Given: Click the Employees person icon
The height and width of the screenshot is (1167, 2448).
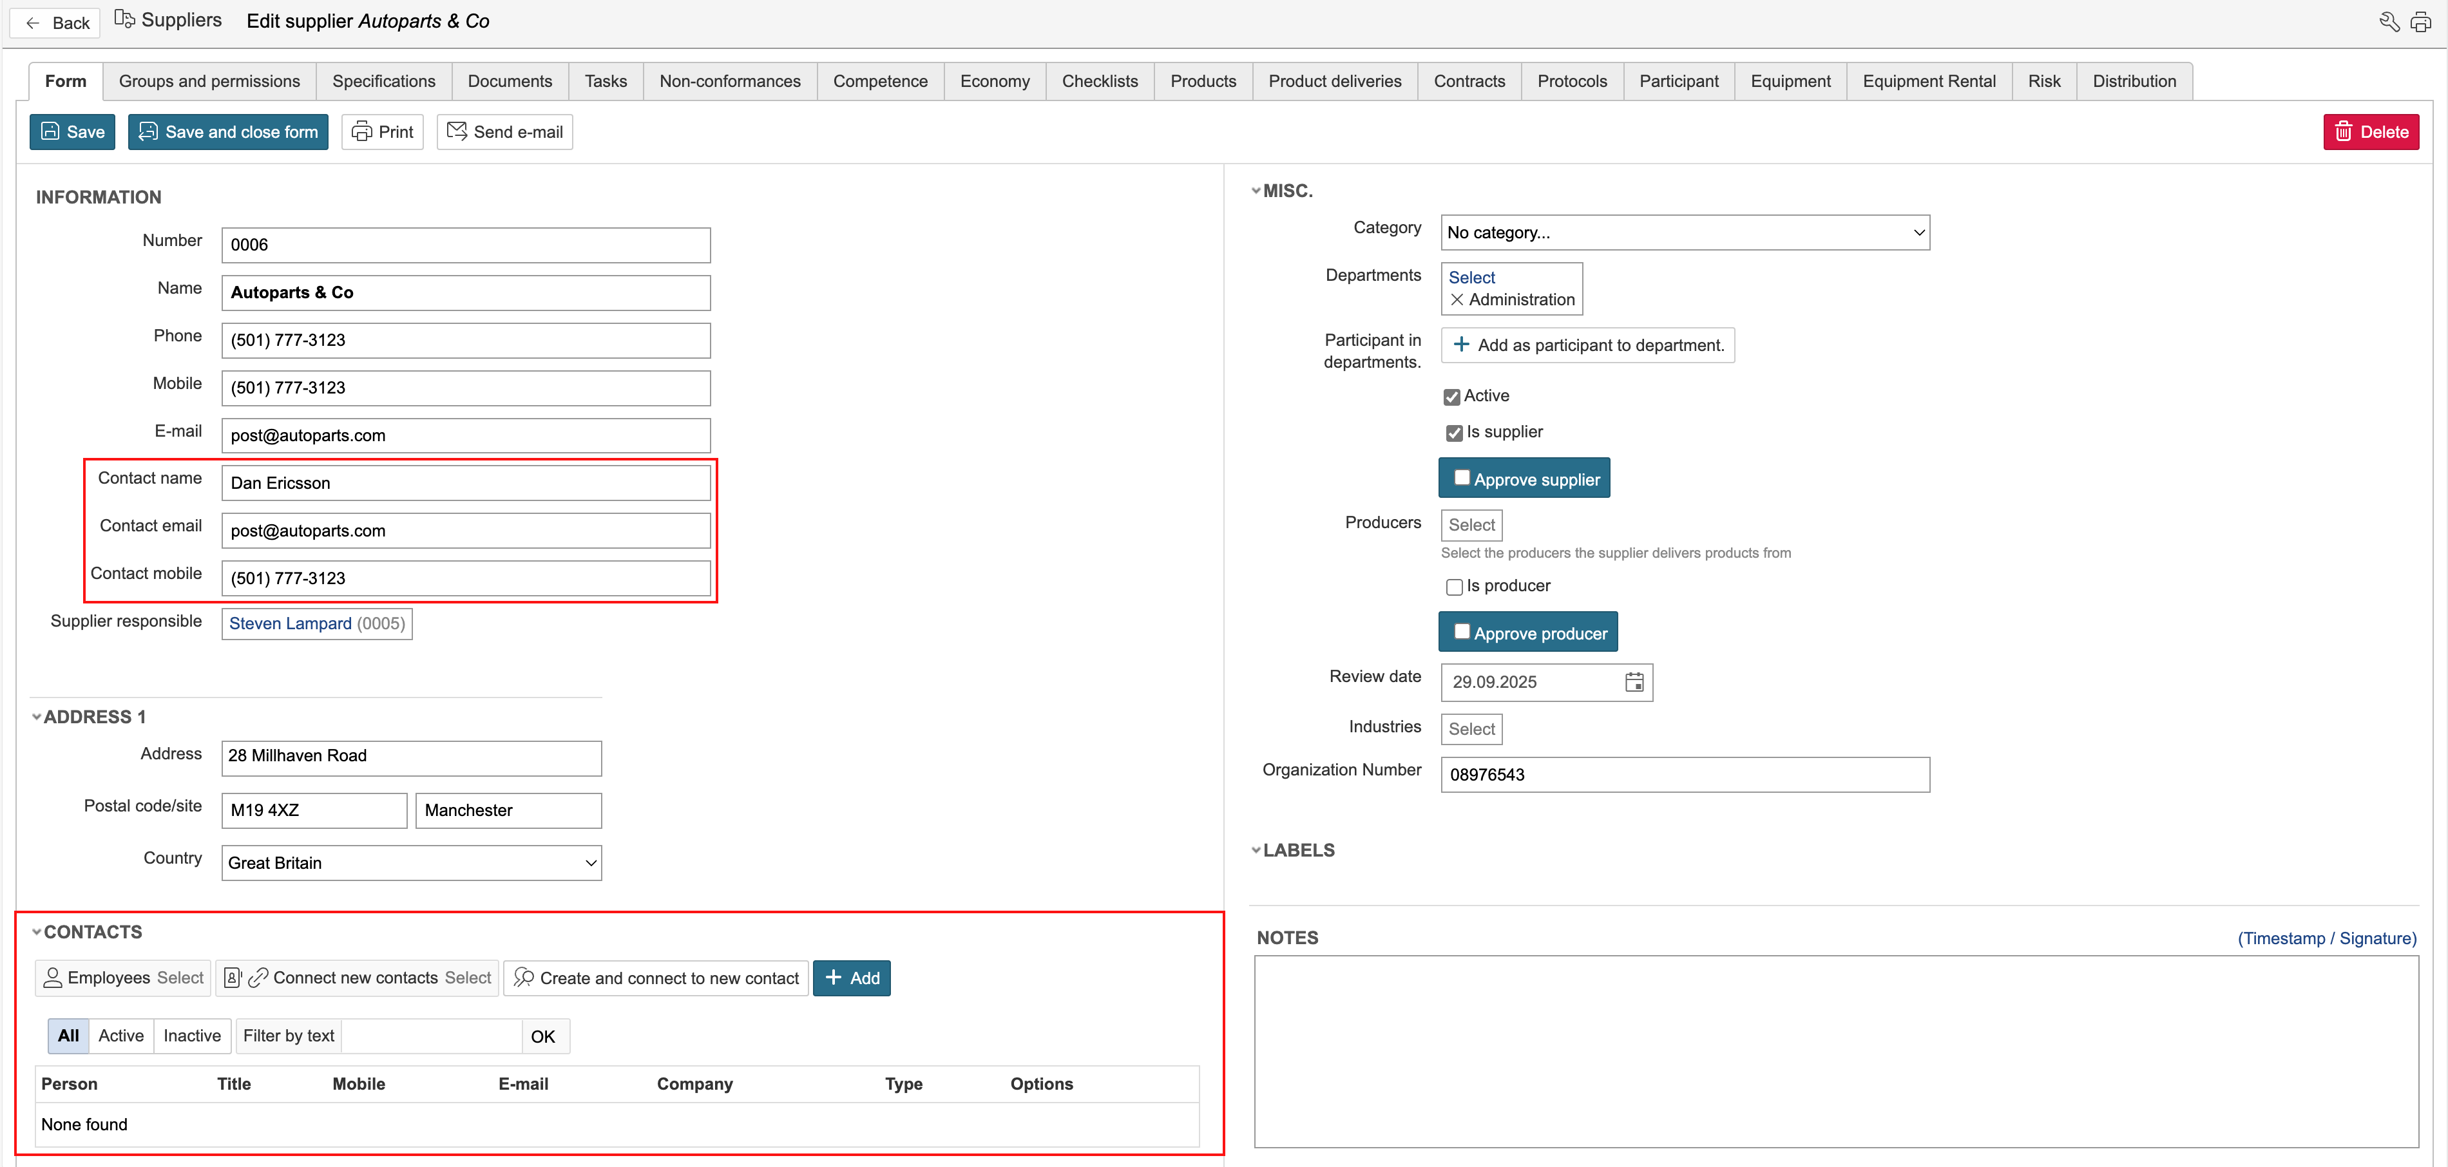Looking at the screenshot, I should click(x=53, y=978).
